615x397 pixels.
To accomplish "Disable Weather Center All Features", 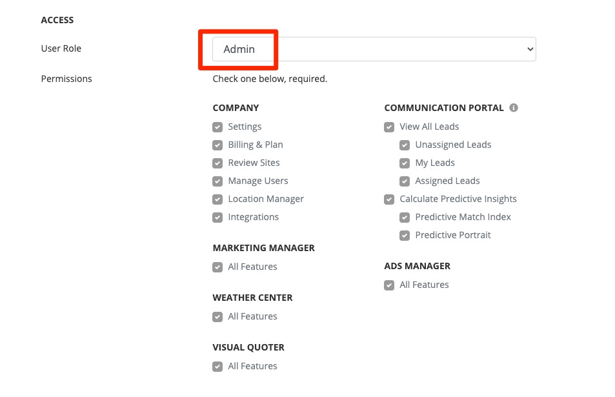I will [217, 317].
